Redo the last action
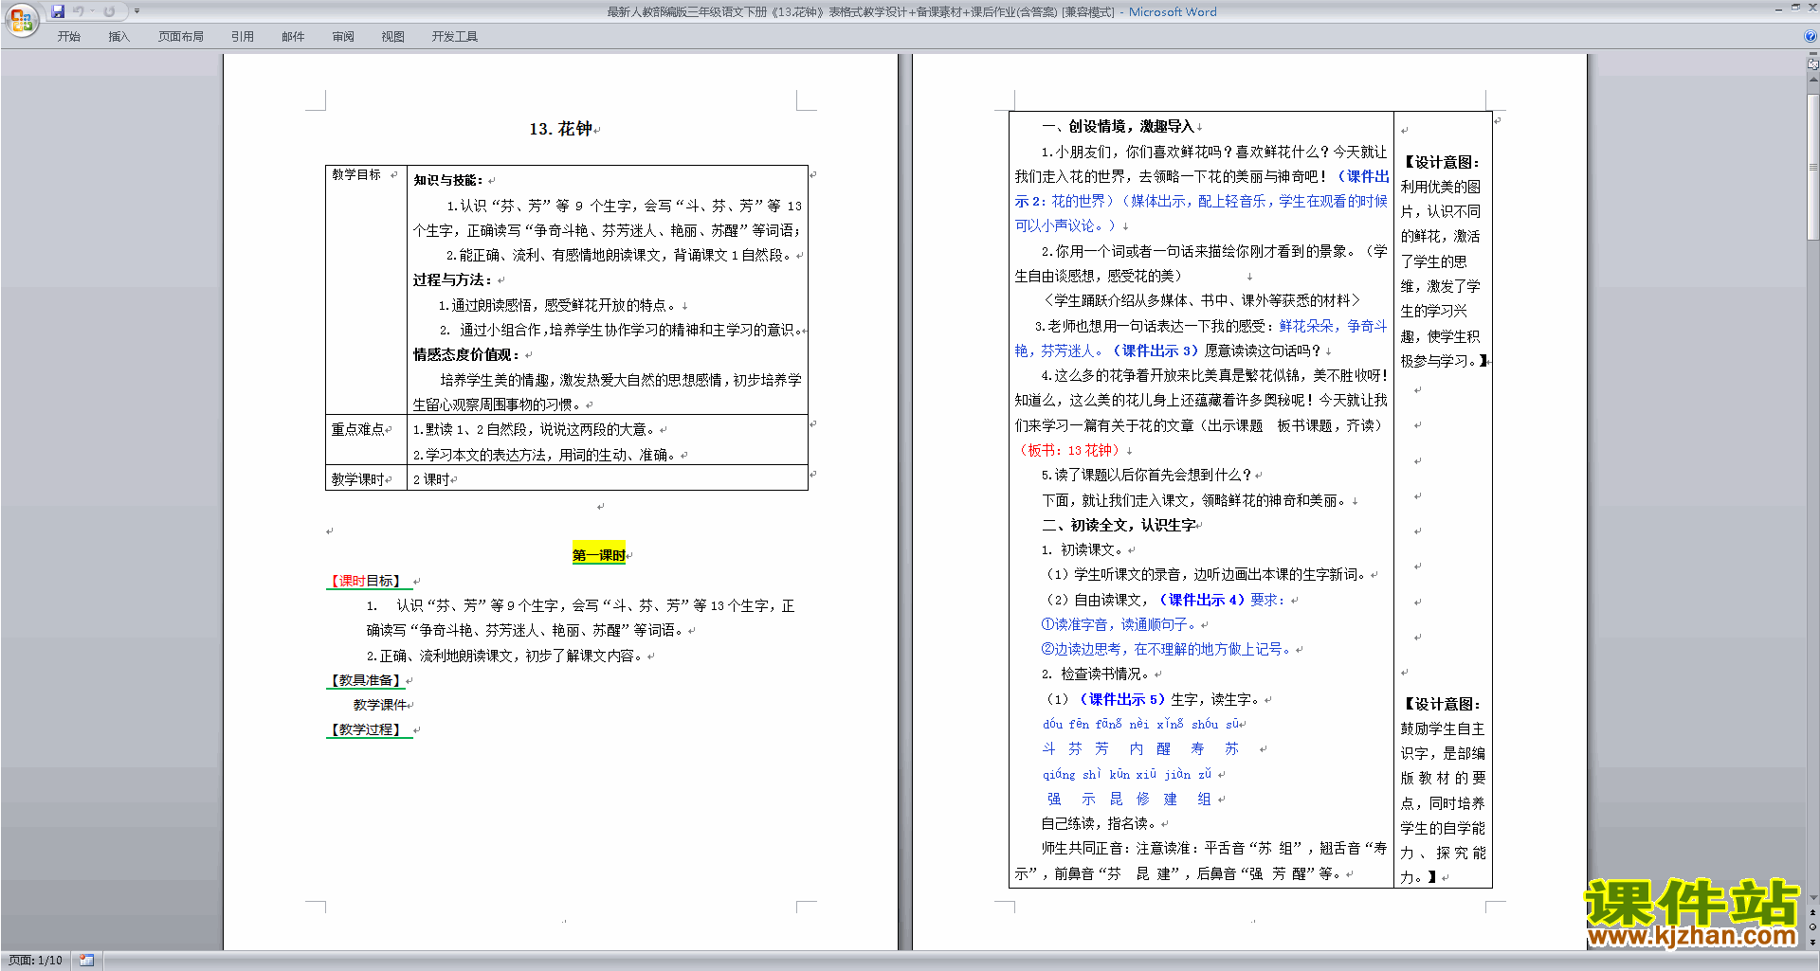 [x=109, y=11]
